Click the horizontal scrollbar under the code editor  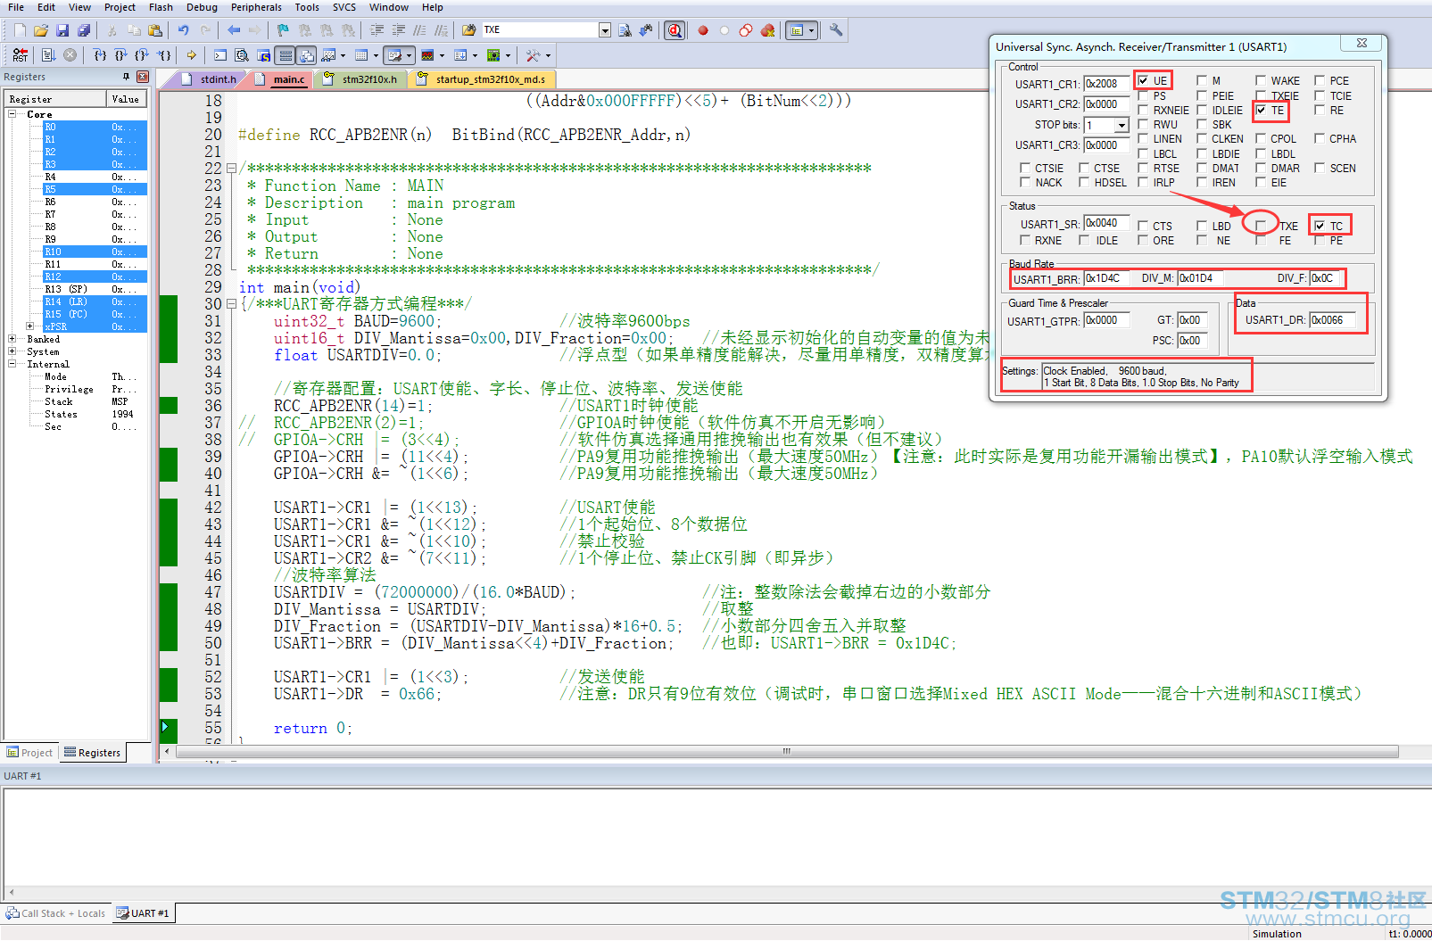(x=785, y=752)
